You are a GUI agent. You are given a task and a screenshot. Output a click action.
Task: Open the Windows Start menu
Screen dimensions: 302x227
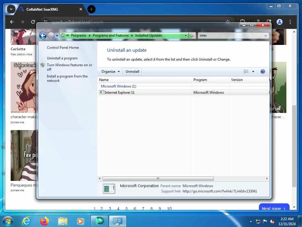pos(8,221)
